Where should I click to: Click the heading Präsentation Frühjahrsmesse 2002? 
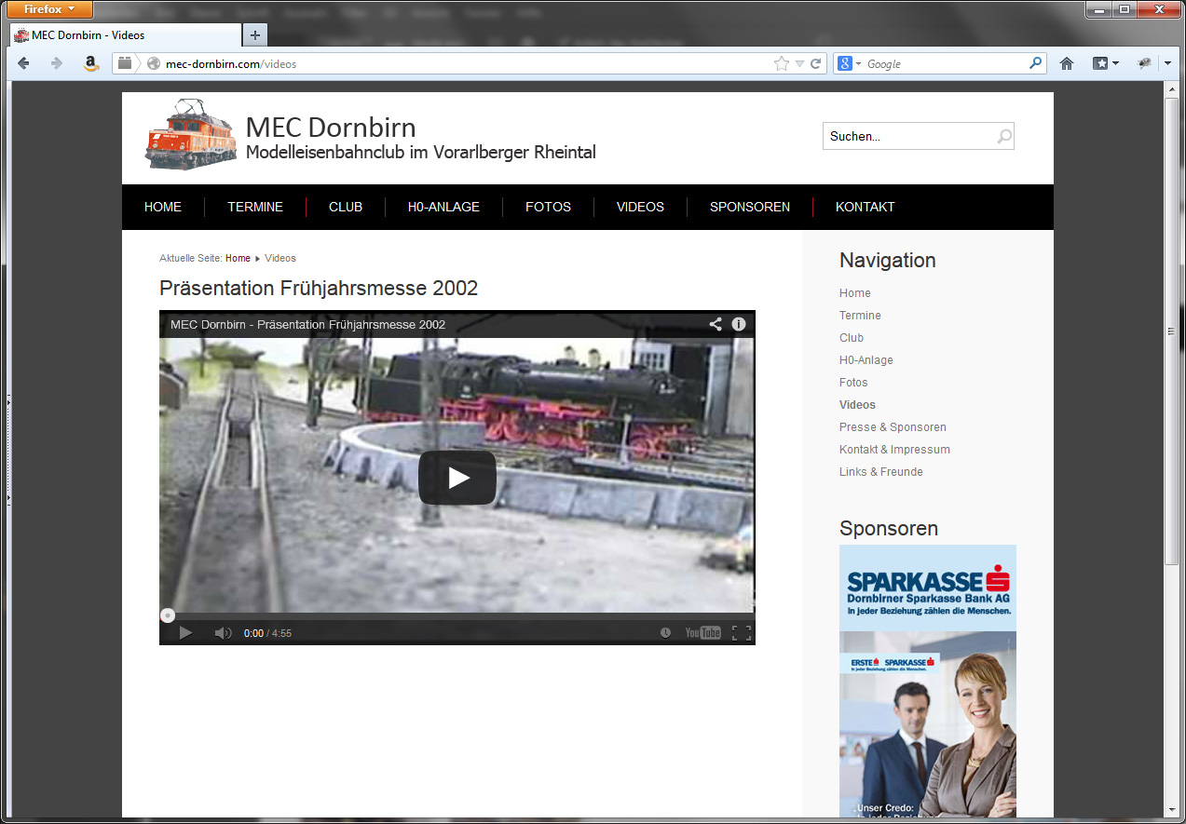[x=319, y=289]
